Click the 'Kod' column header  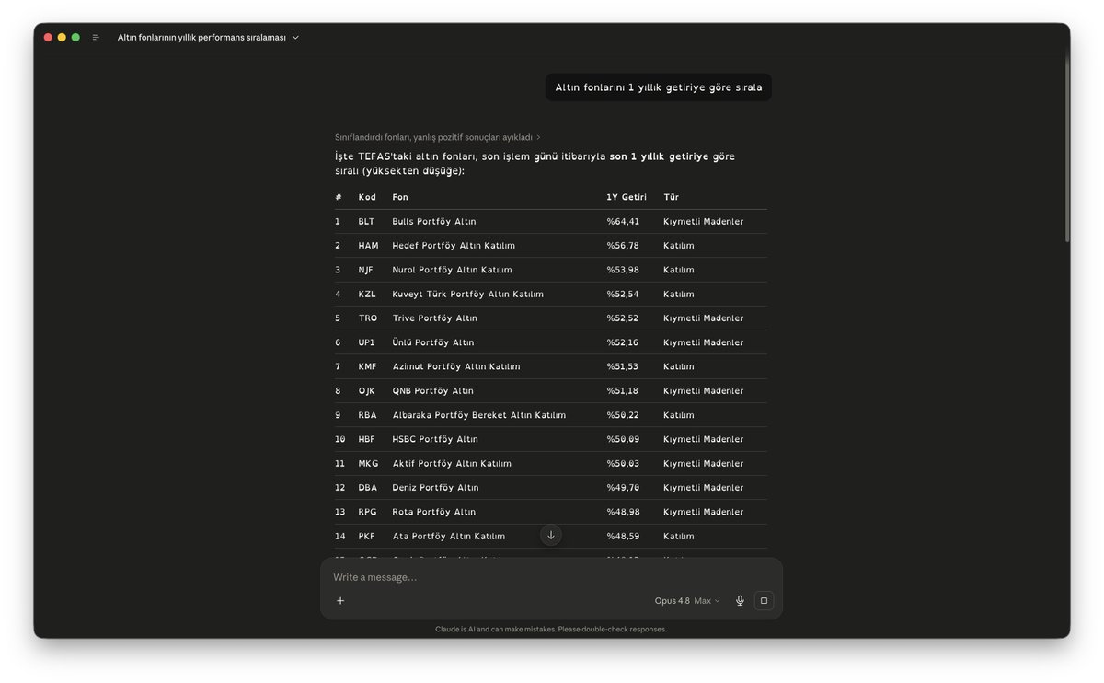(x=367, y=197)
